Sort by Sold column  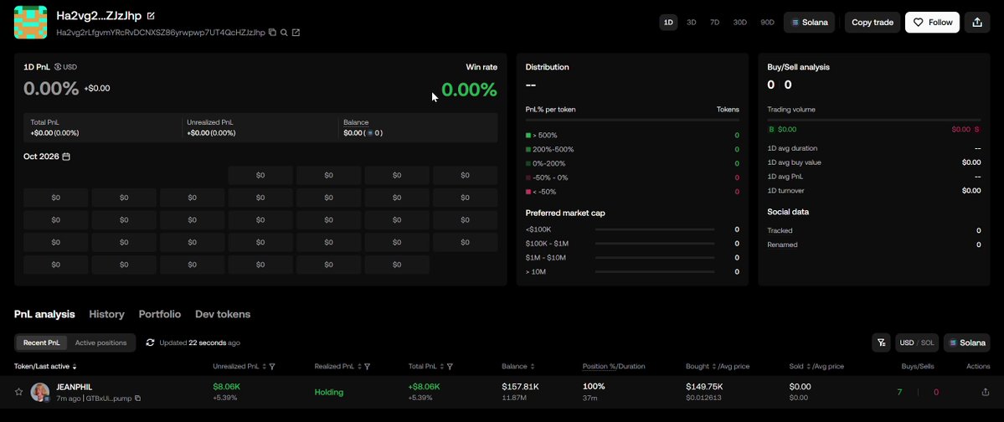808,366
